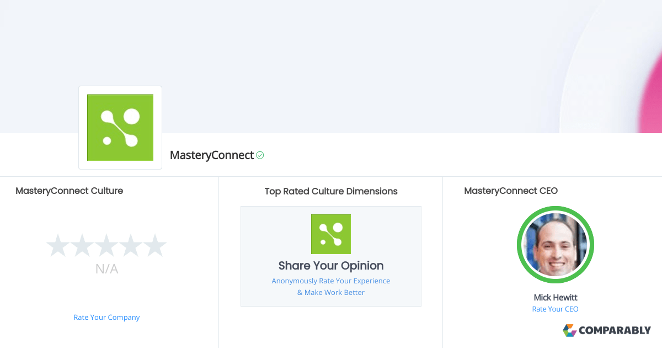This screenshot has width=662, height=348.
Task: Click Mick Hewitt's profile photo
Action: (555, 245)
